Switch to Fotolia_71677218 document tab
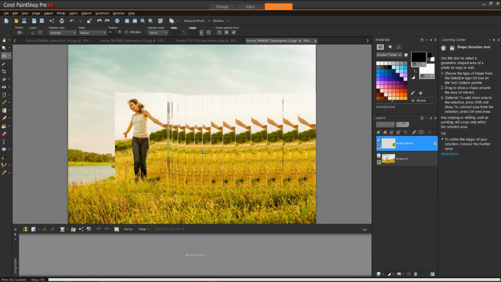This screenshot has height=282, width=501. [x=207, y=41]
